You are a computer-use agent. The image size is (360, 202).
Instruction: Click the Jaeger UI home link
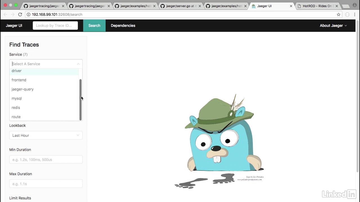coord(14,26)
